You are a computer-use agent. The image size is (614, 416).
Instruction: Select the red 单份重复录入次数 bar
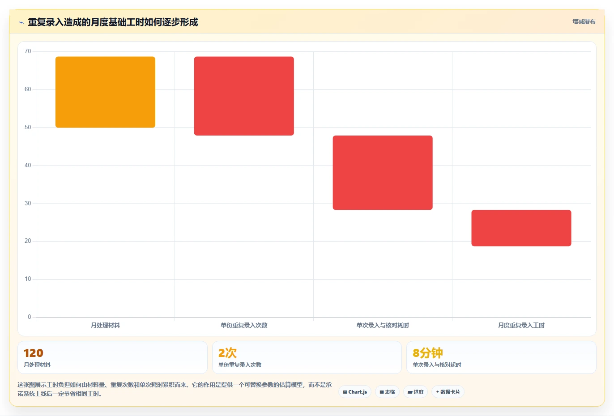(244, 96)
